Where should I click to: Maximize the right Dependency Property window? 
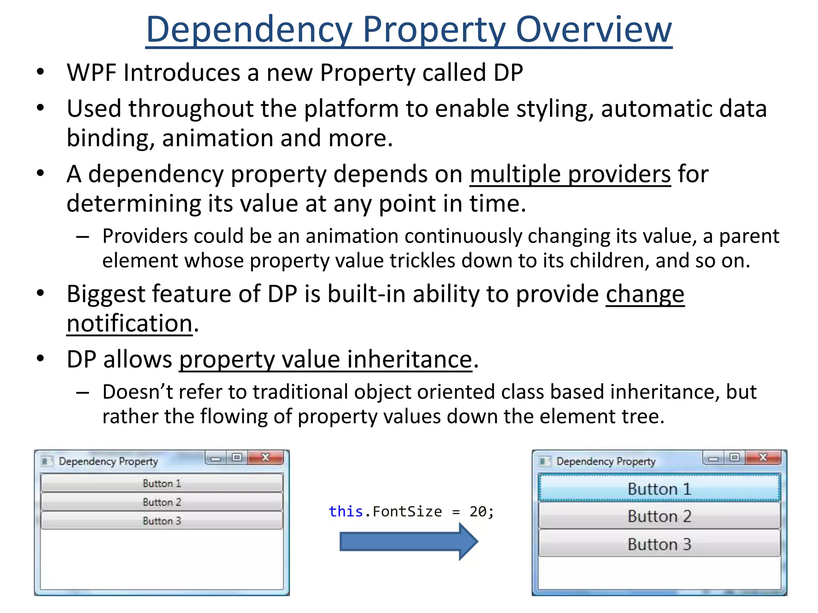coord(735,457)
